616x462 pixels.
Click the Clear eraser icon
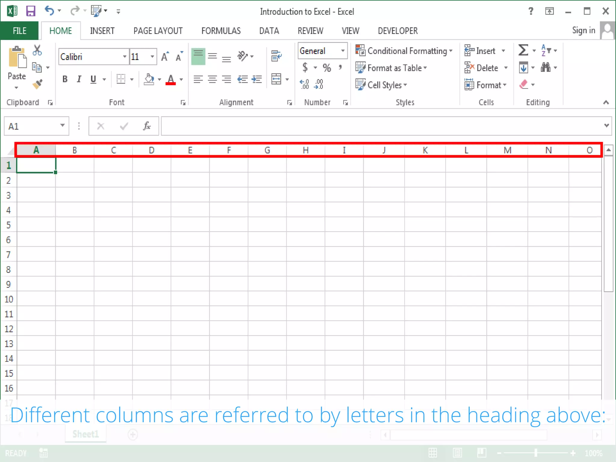[524, 85]
